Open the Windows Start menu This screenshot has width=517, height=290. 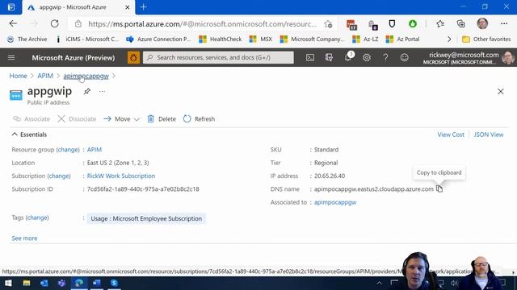[x=8, y=283]
